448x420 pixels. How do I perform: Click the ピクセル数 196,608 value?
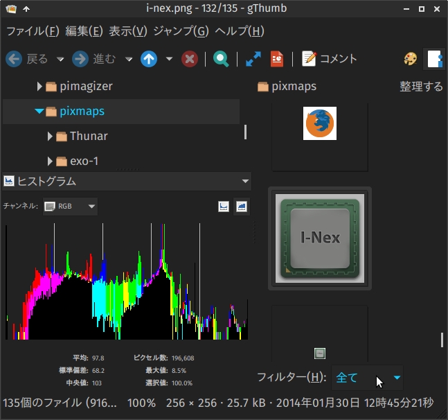click(183, 358)
